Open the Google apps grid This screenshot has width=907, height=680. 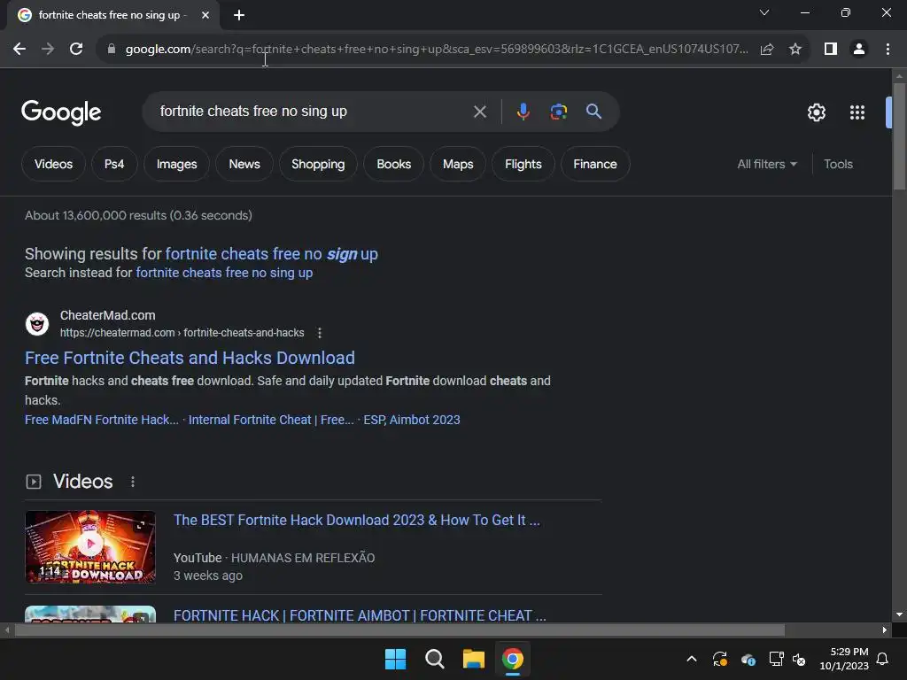click(857, 112)
